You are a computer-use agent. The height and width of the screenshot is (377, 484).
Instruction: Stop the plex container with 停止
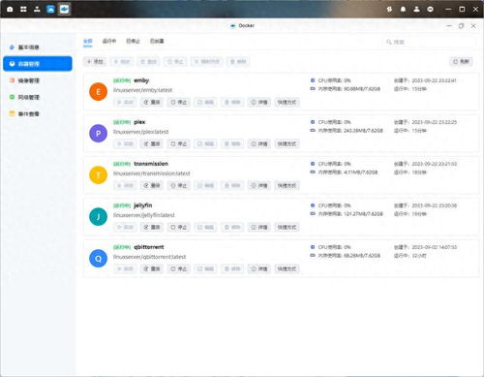pos(179,143)
